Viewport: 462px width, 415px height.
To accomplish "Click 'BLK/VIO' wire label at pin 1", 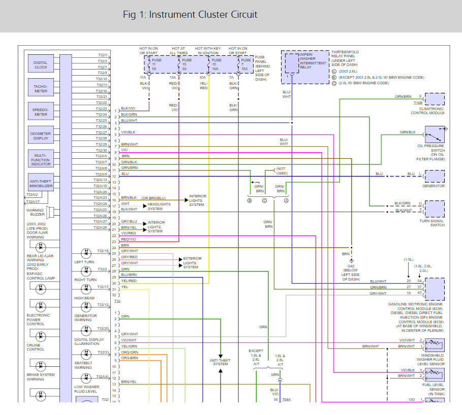I will pos(128,109).
